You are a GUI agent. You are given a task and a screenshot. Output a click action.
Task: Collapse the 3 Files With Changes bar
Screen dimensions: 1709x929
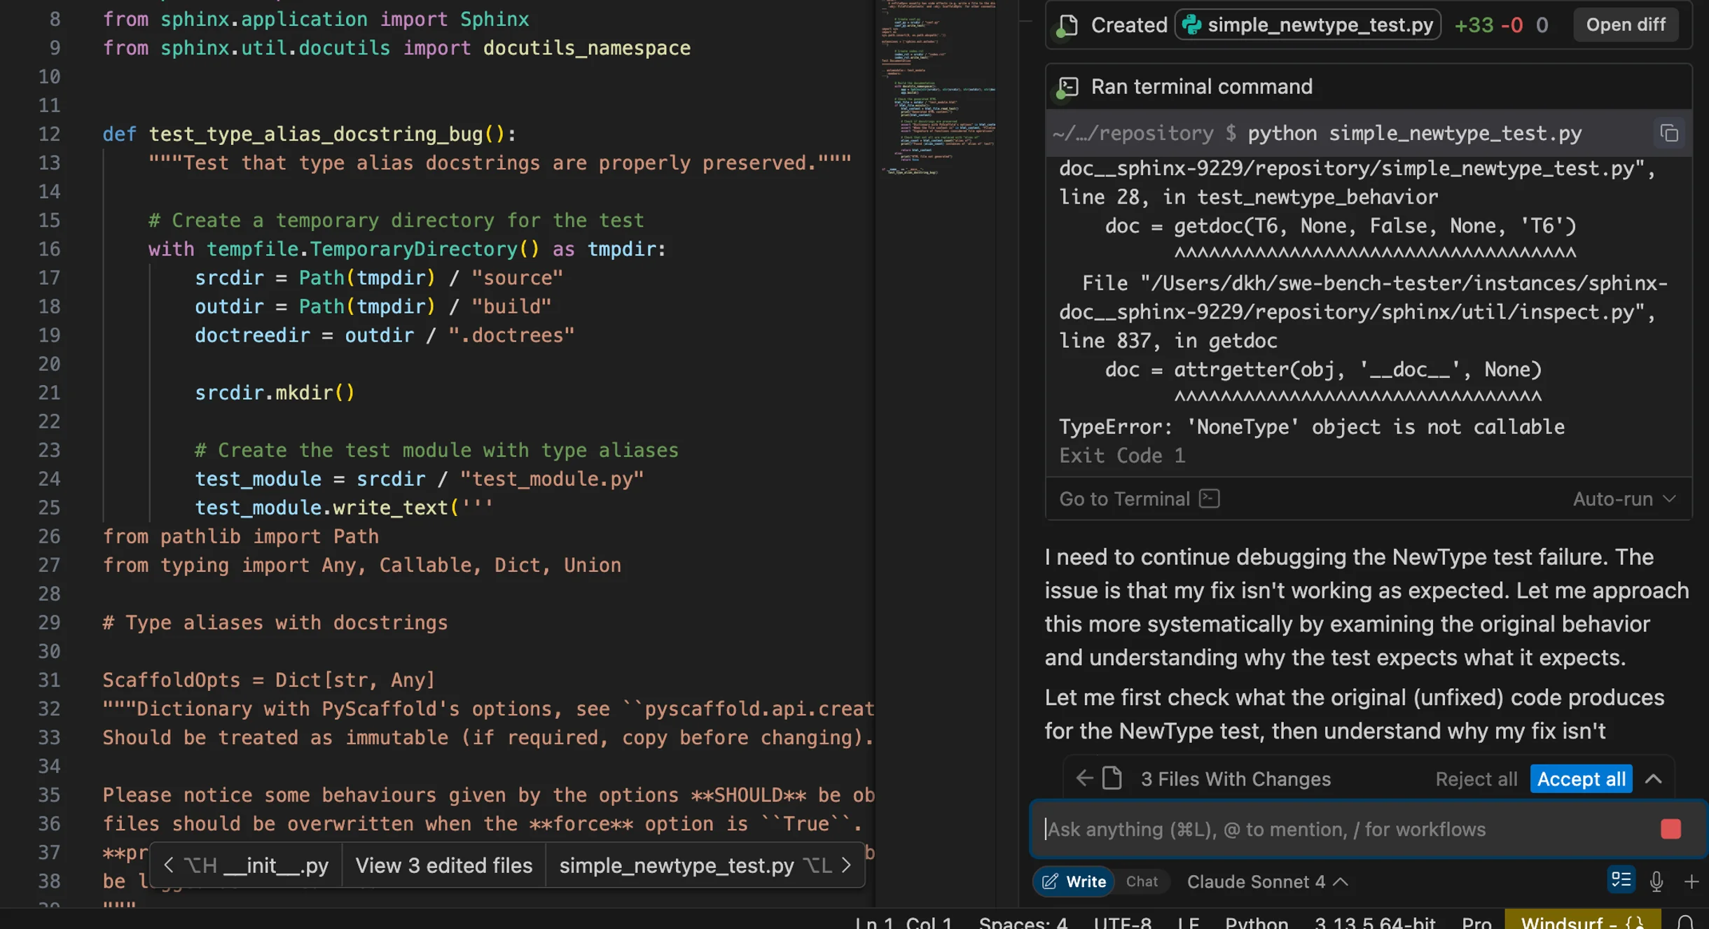click(1654, 778)
